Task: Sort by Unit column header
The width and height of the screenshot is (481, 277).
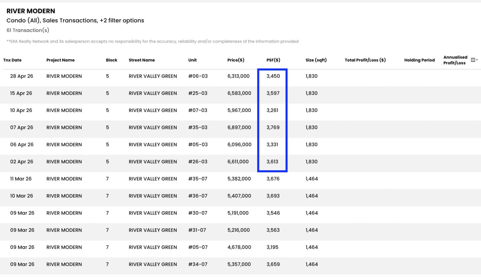Action: 192,60
